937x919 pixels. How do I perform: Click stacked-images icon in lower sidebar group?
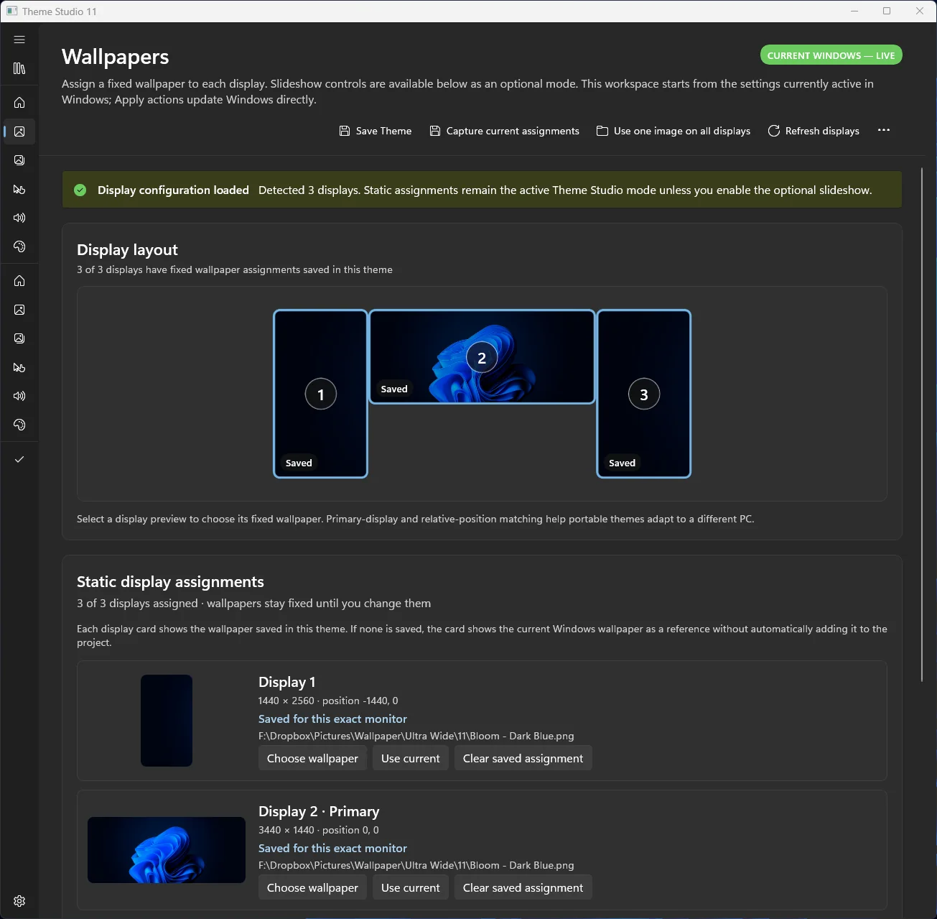click(19, 338)
